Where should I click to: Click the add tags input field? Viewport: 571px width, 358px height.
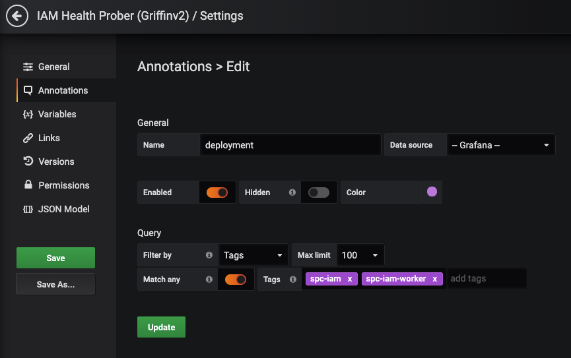[487, 279]
